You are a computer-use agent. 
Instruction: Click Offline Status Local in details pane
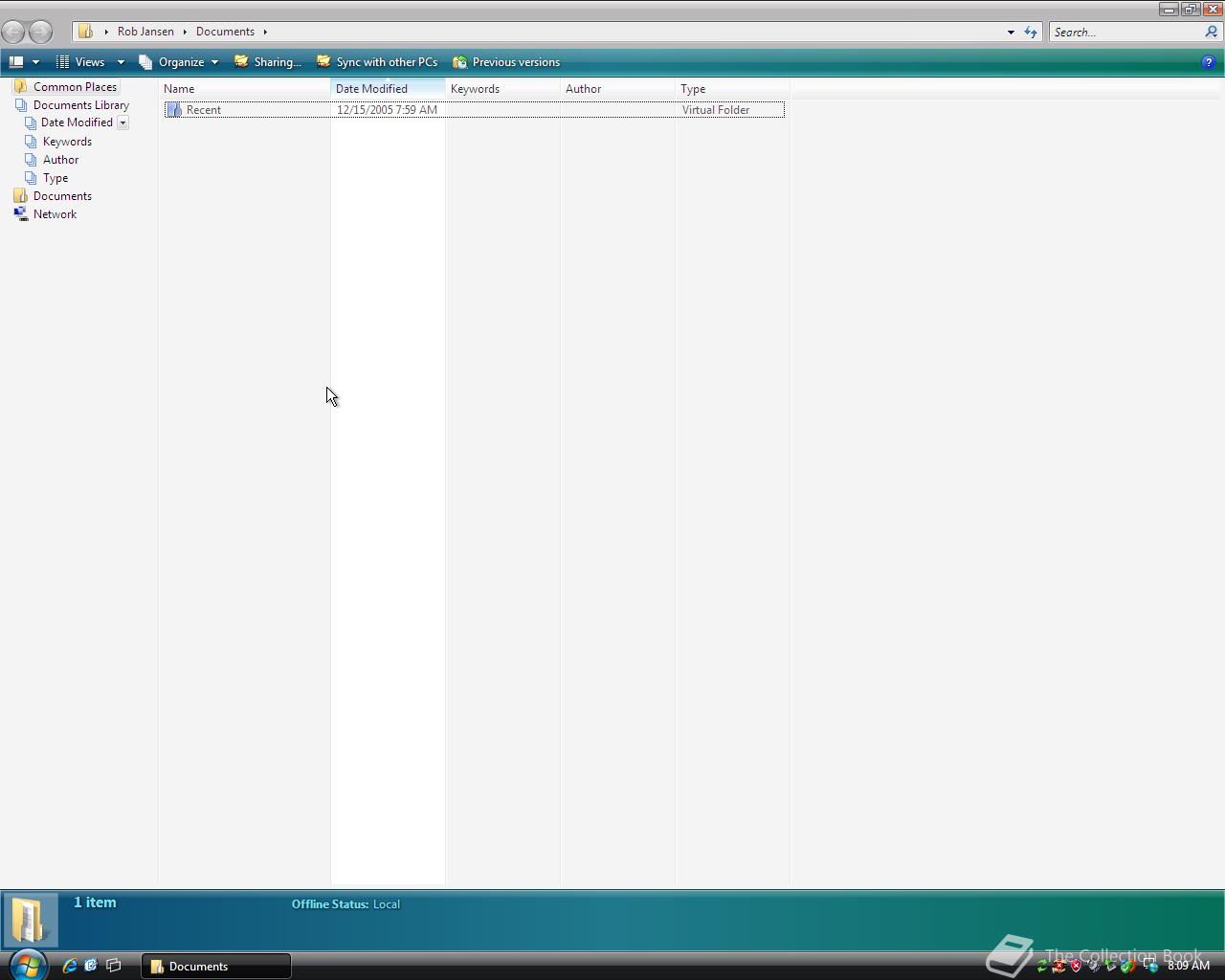tap(345, 904)
